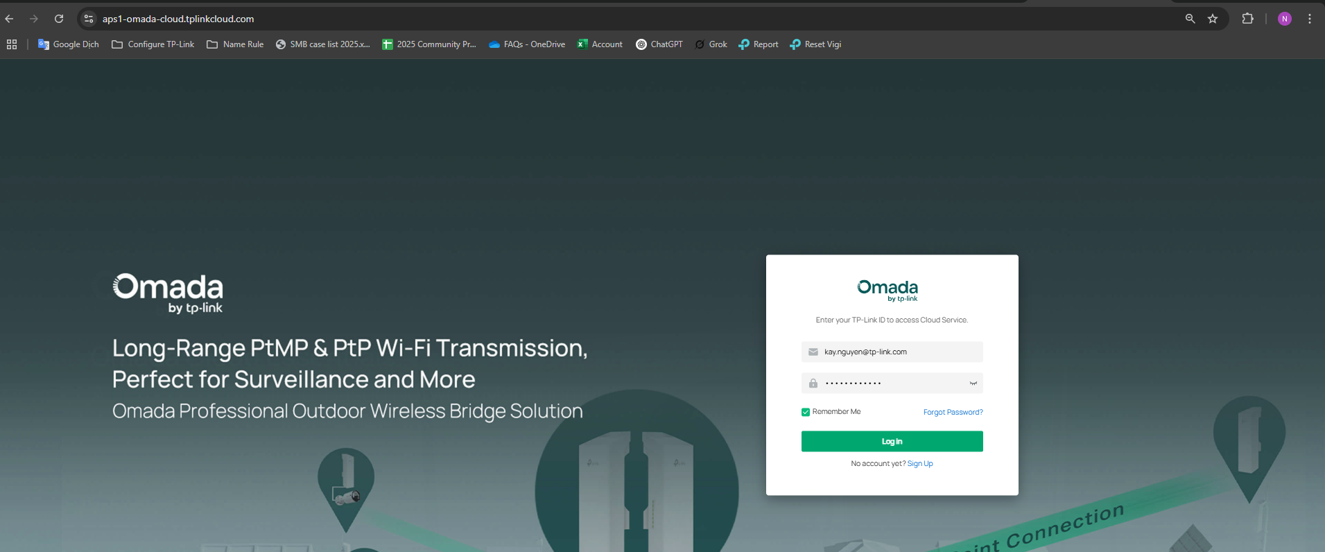Open the Account Excel bookmark
This screenshot has width=1325, height=552.
point(600,44)
